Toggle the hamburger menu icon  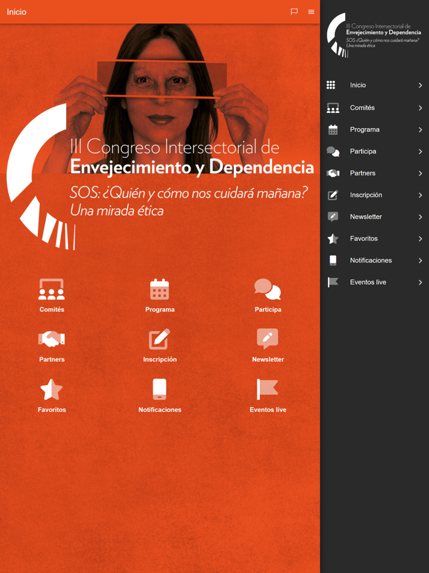(x=311, y=12)
